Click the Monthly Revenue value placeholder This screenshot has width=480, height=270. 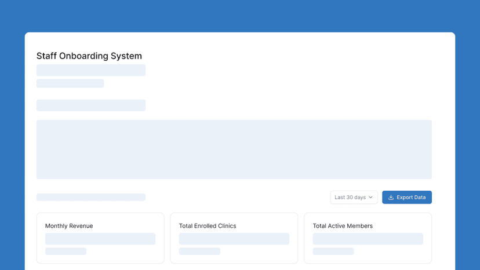tap(100, 239)
